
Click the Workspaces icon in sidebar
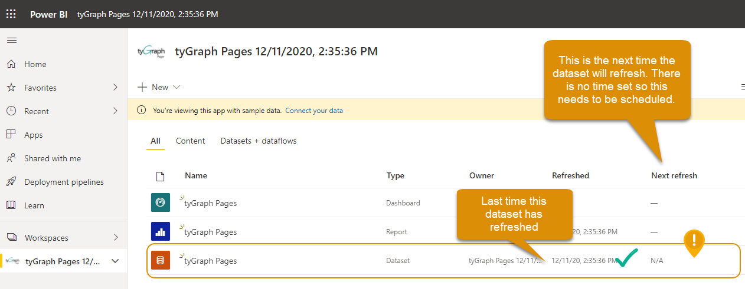pos(11,238)
